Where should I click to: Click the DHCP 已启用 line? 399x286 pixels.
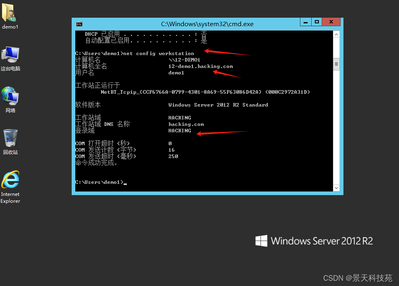(146, 34)
